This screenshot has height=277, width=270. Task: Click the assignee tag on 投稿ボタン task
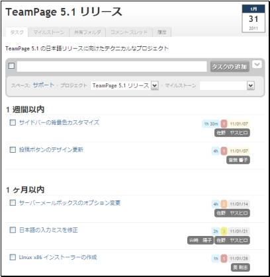238,160
